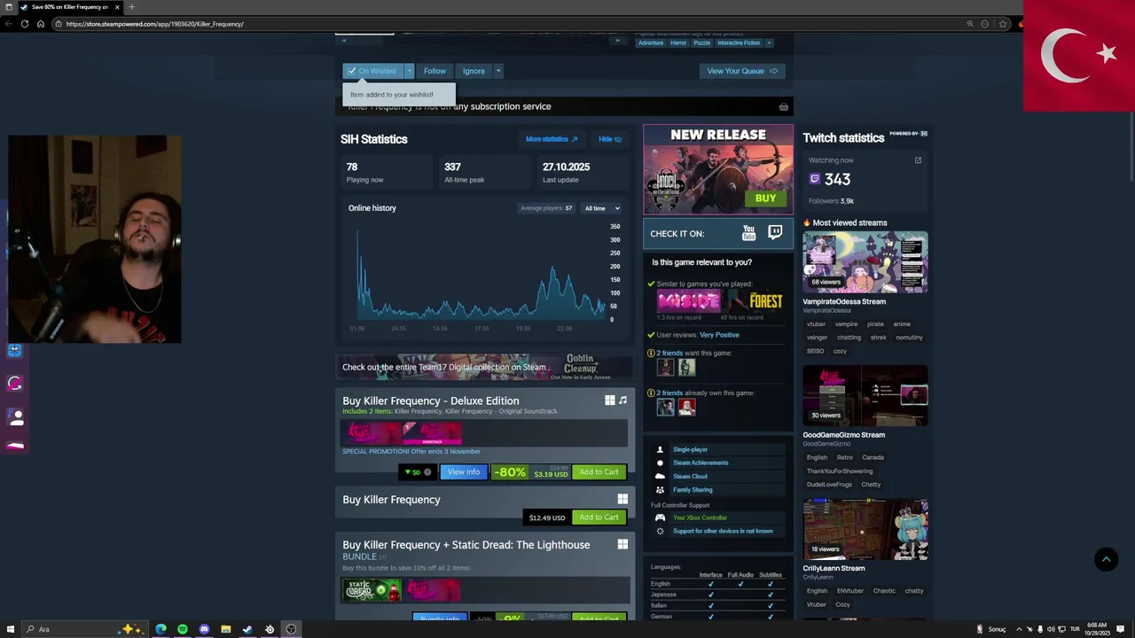Go back with browser back arrow
The height and width of the screenshot is (638, 1135).
(x=9, y=24)
